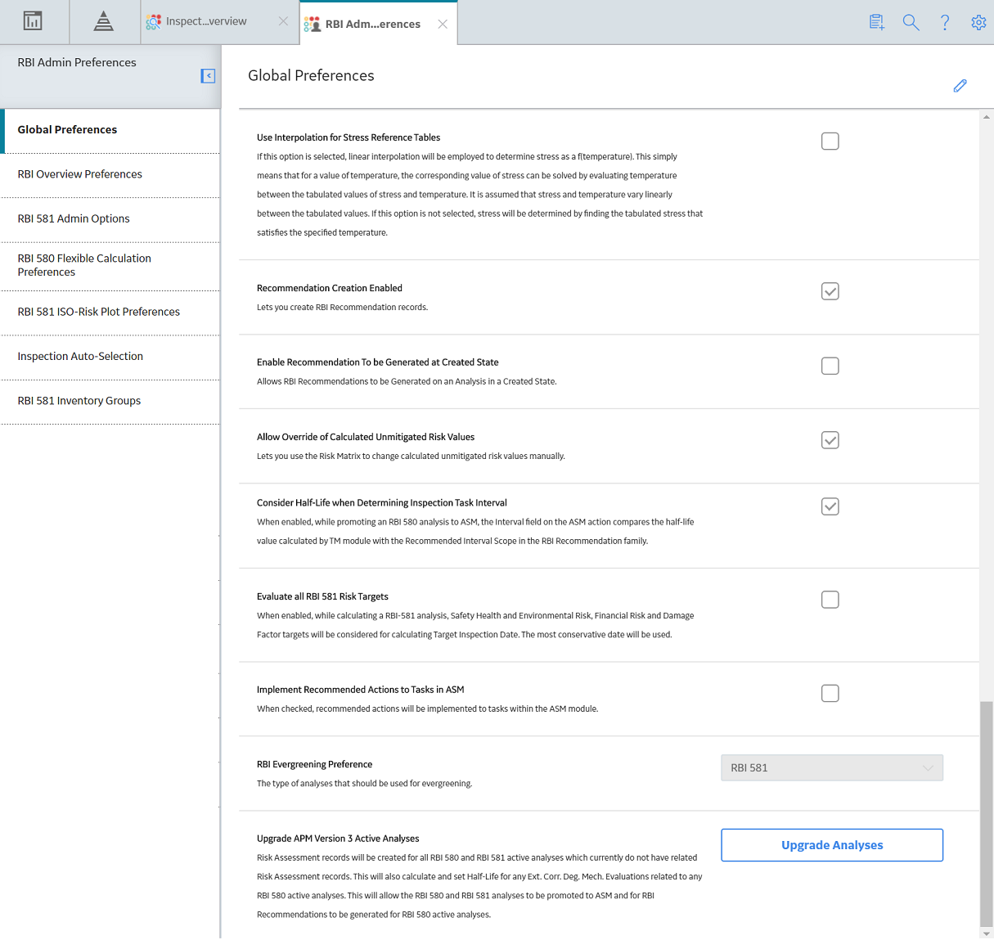Open RBI Overview Preferences

coord(110,174)
